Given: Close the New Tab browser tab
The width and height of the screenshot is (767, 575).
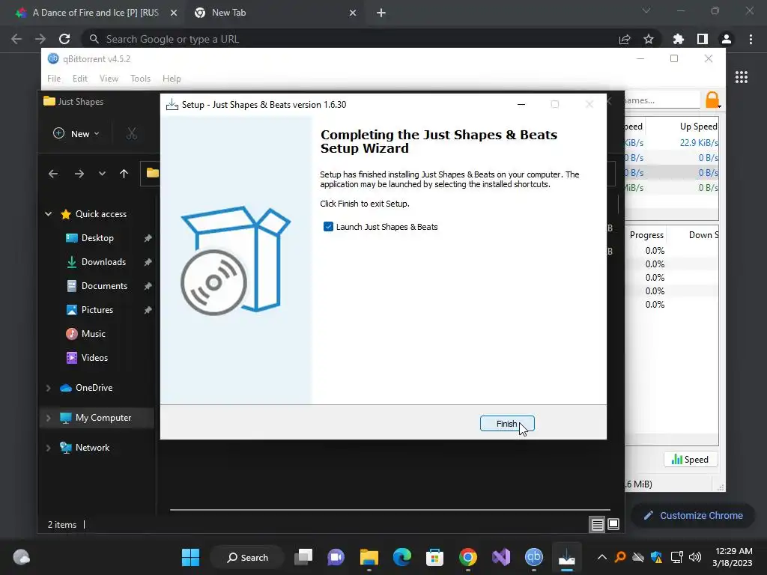Looking at the screenshot, I should (353, 13).
